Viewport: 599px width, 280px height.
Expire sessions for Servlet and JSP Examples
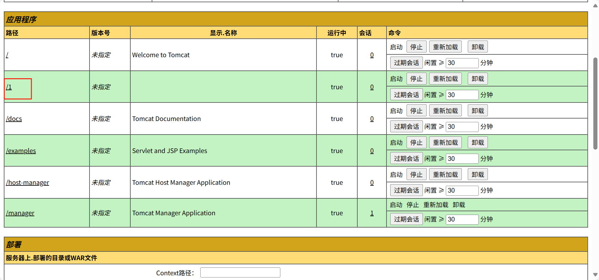pos(407,158)
